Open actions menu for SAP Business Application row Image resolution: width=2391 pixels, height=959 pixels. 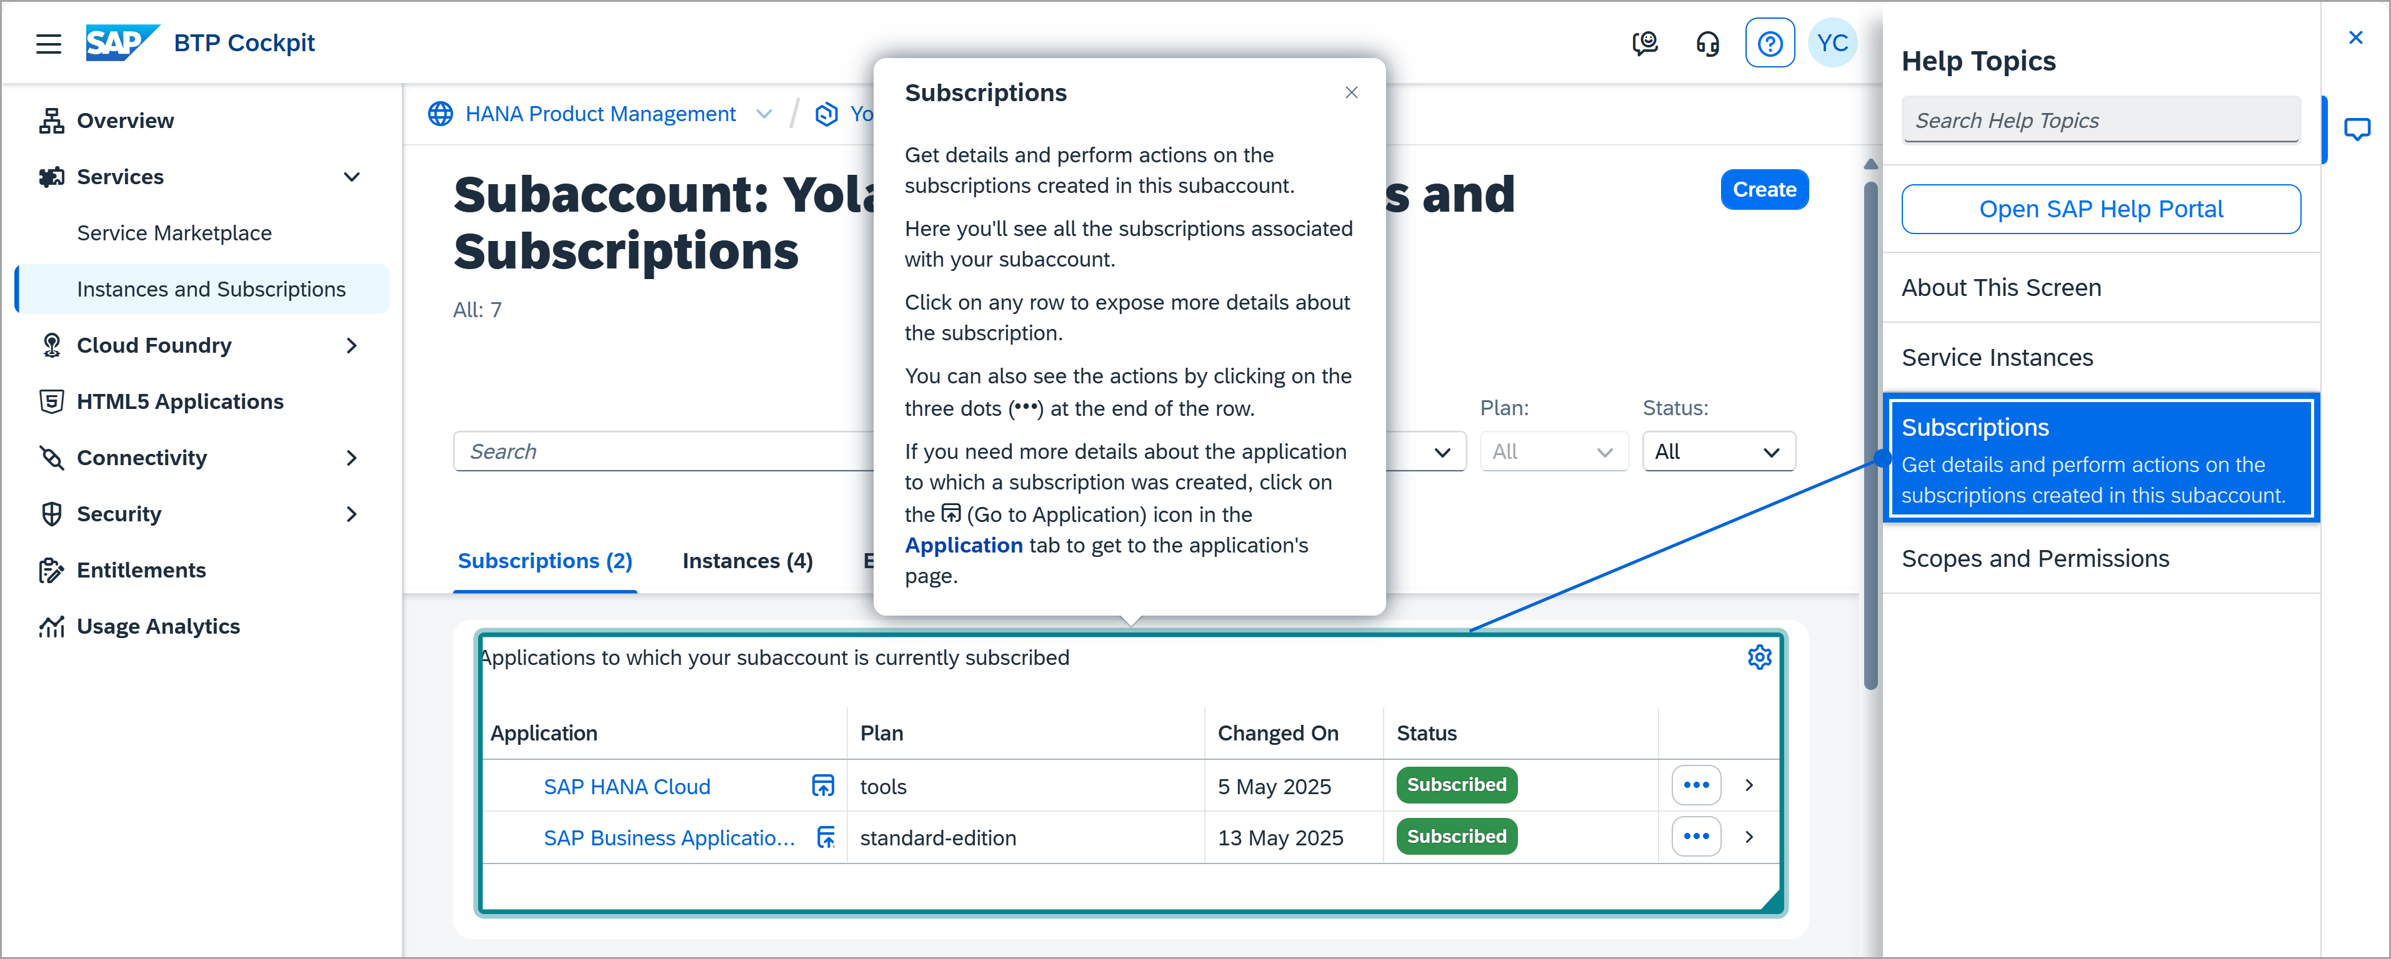[x=1696, y=835]
